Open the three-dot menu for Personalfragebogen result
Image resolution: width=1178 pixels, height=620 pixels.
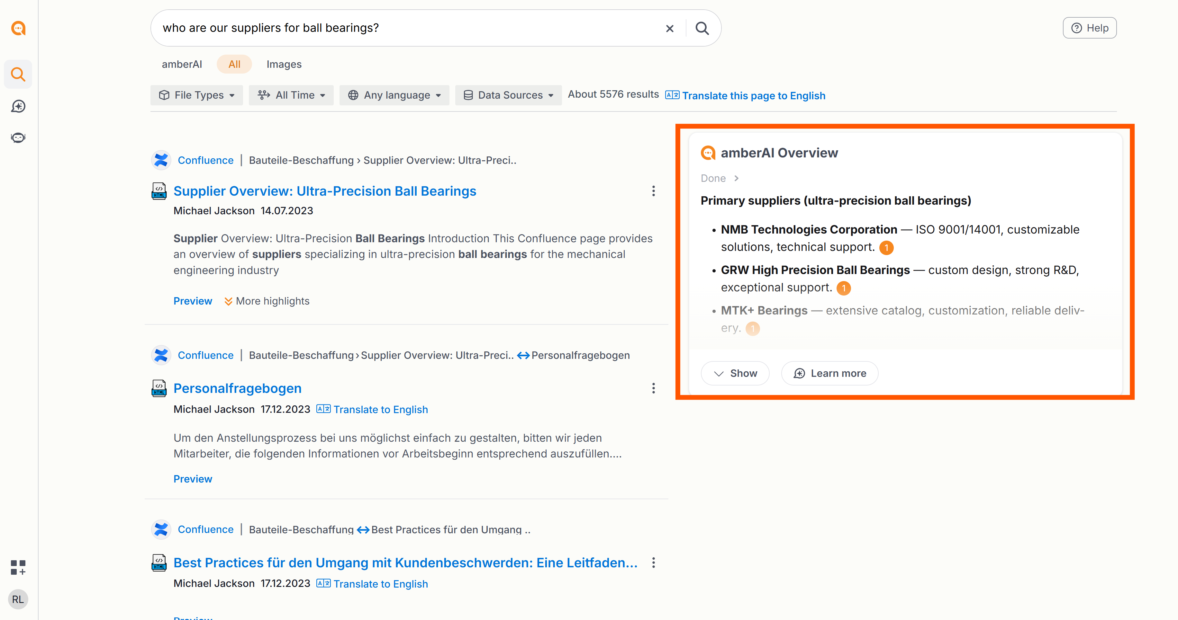tap(654, 388)
